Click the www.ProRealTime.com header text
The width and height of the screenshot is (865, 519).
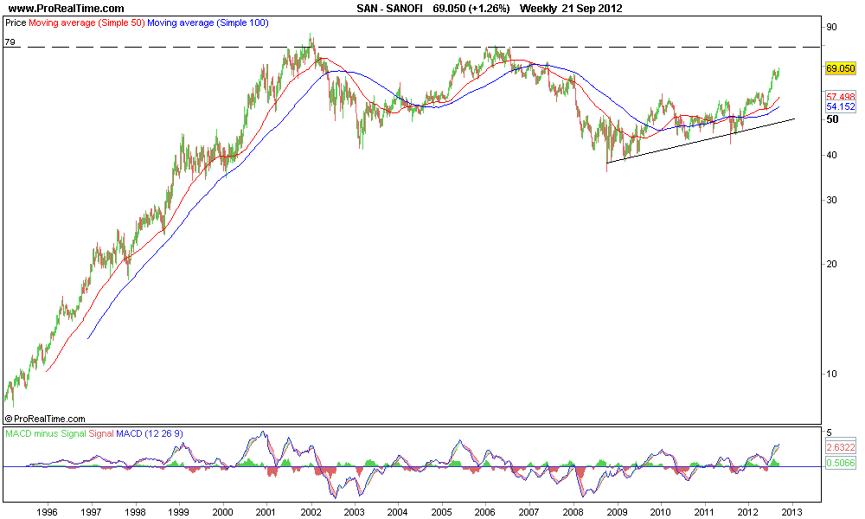pyautogui.click(x=67, y=9)
